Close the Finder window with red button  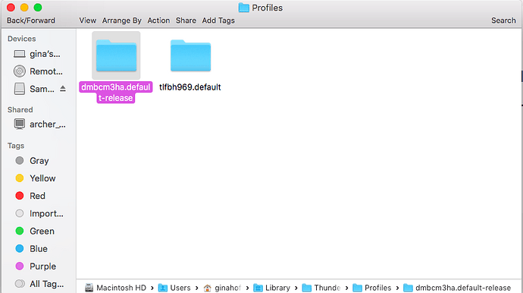(11, 8)
